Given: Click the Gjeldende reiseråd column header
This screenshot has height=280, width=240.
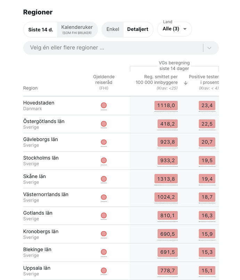Looking at the screenshot, I should click(104, 80).
